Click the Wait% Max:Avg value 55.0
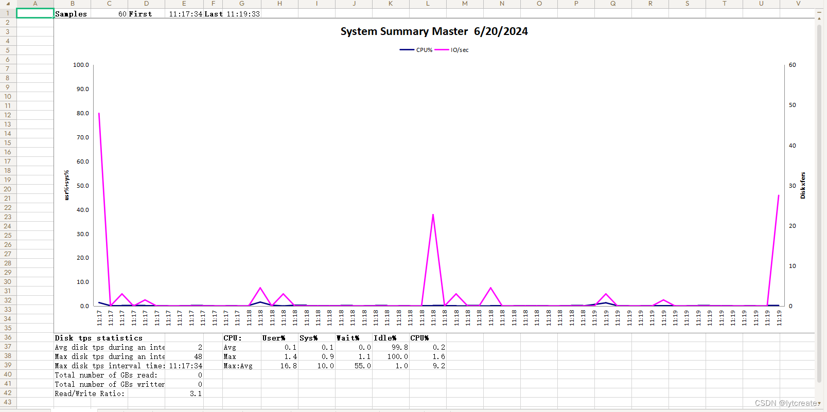This screenshot has height=412, width=827. (354, 366)
